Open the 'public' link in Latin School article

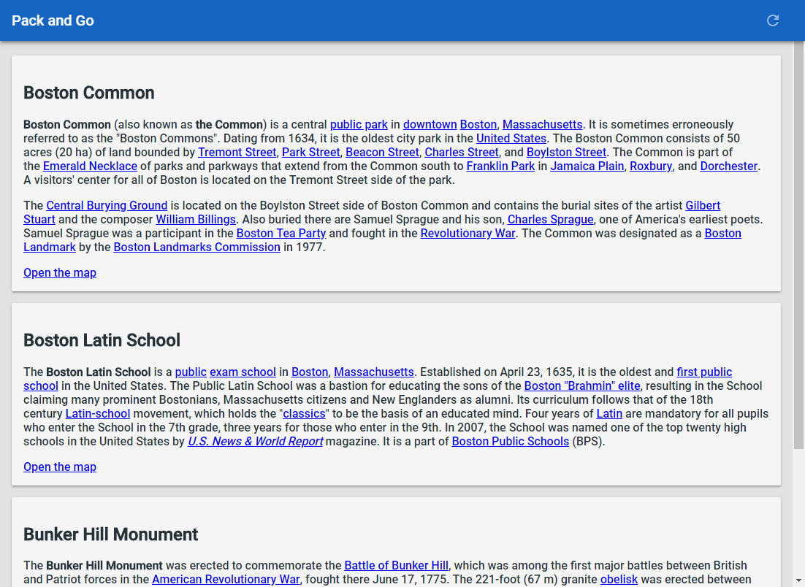[191, 372]
